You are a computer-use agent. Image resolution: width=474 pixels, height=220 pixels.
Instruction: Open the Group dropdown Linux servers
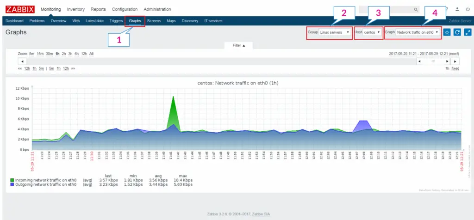(335, 32)
